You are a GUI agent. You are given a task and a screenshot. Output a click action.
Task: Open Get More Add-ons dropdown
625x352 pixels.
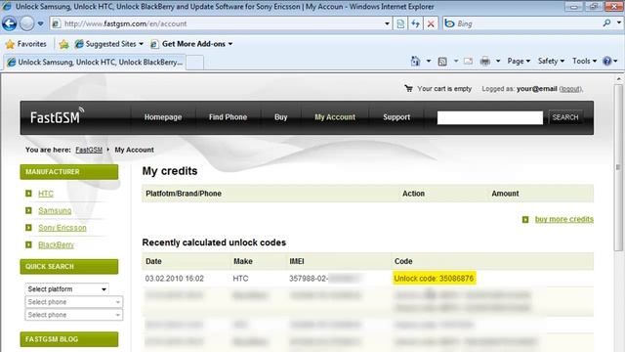tap(191, 44)
